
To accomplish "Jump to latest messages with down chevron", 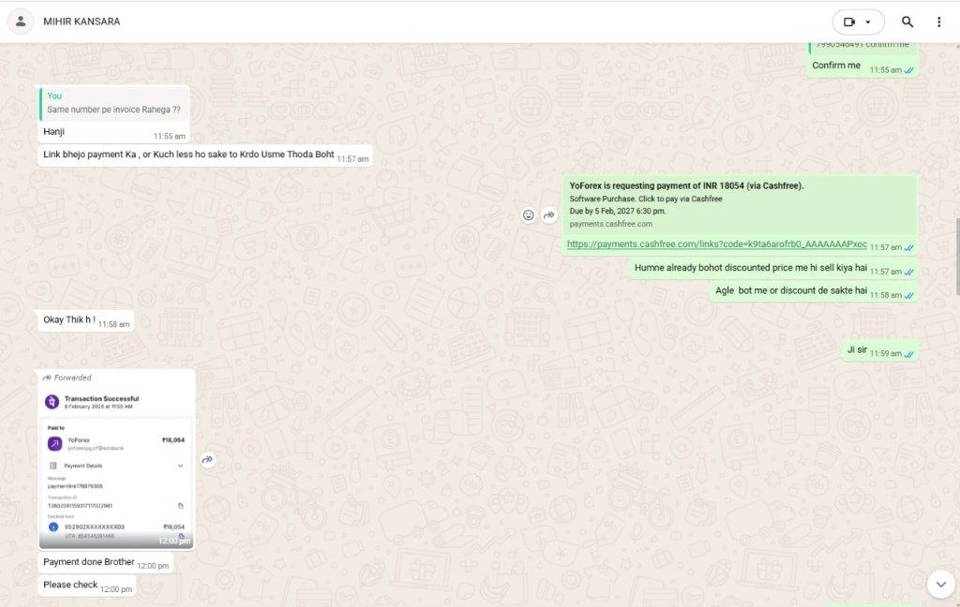I will click(x=940, y=585).
